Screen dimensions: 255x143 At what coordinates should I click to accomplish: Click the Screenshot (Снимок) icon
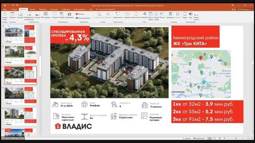pyautogui.click(x=37, y=14)
